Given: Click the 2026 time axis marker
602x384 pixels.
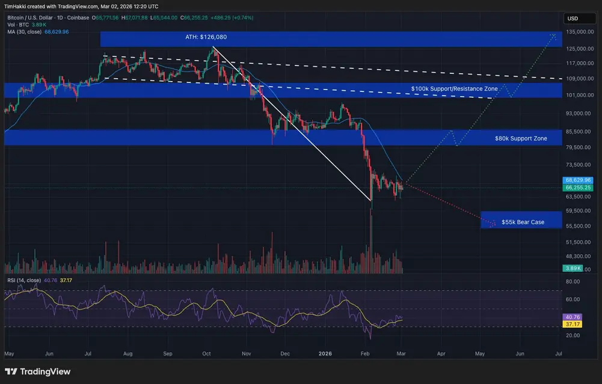Looking at the screenshot, I should coord(325,354).
